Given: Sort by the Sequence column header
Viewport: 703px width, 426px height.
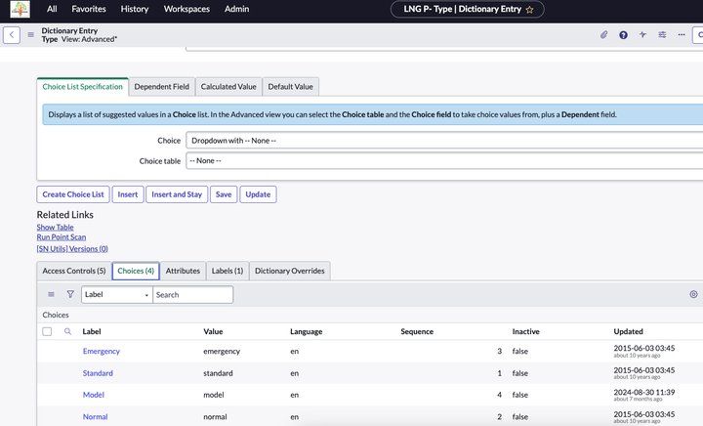Looking at the screenshot, I should click(417, 331).
